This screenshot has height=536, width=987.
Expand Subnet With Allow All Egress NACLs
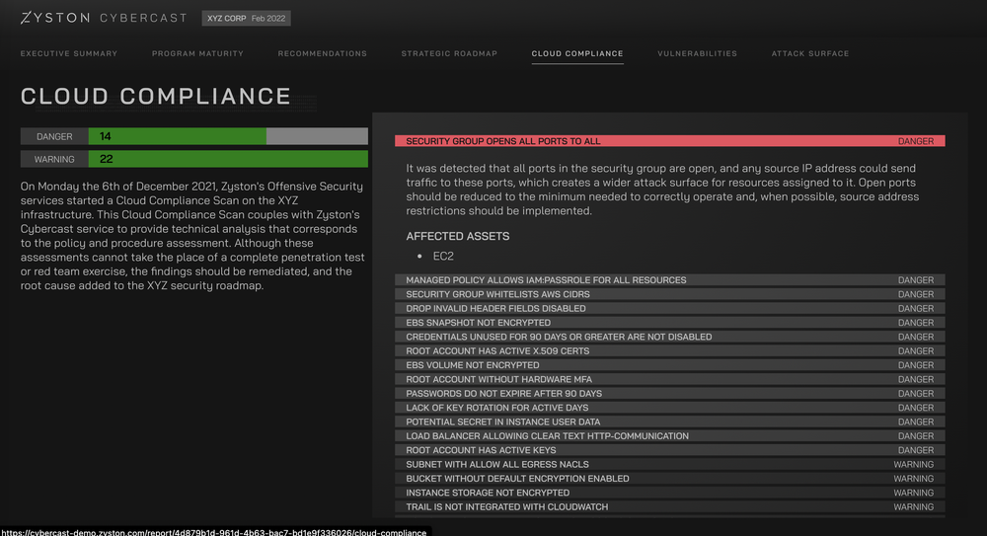point(670,464)
